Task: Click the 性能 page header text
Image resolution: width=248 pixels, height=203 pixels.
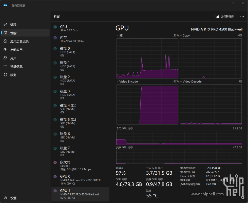Action: (x=57, y=17)
